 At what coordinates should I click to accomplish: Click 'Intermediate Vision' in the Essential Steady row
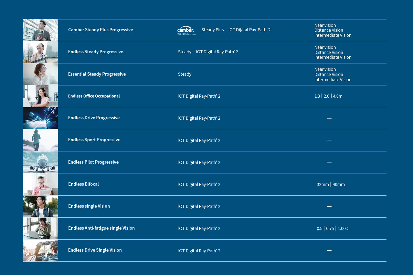[333, 80]
